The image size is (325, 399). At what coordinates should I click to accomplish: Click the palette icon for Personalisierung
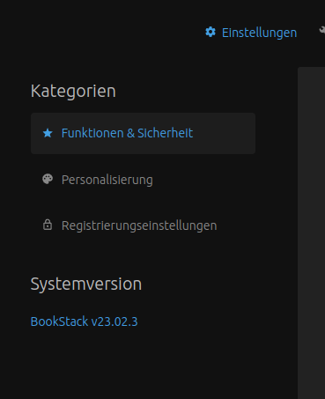[x=48, y=179]
